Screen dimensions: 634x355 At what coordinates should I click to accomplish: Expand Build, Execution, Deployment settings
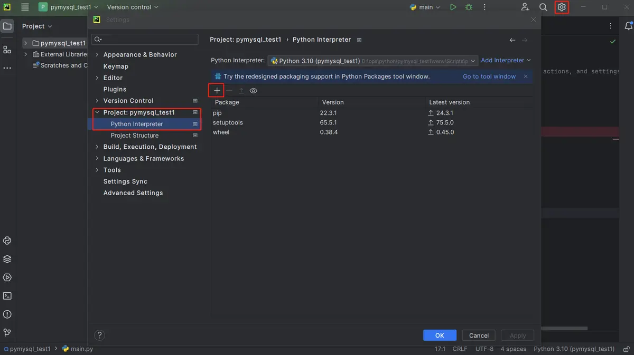[97, 147]
